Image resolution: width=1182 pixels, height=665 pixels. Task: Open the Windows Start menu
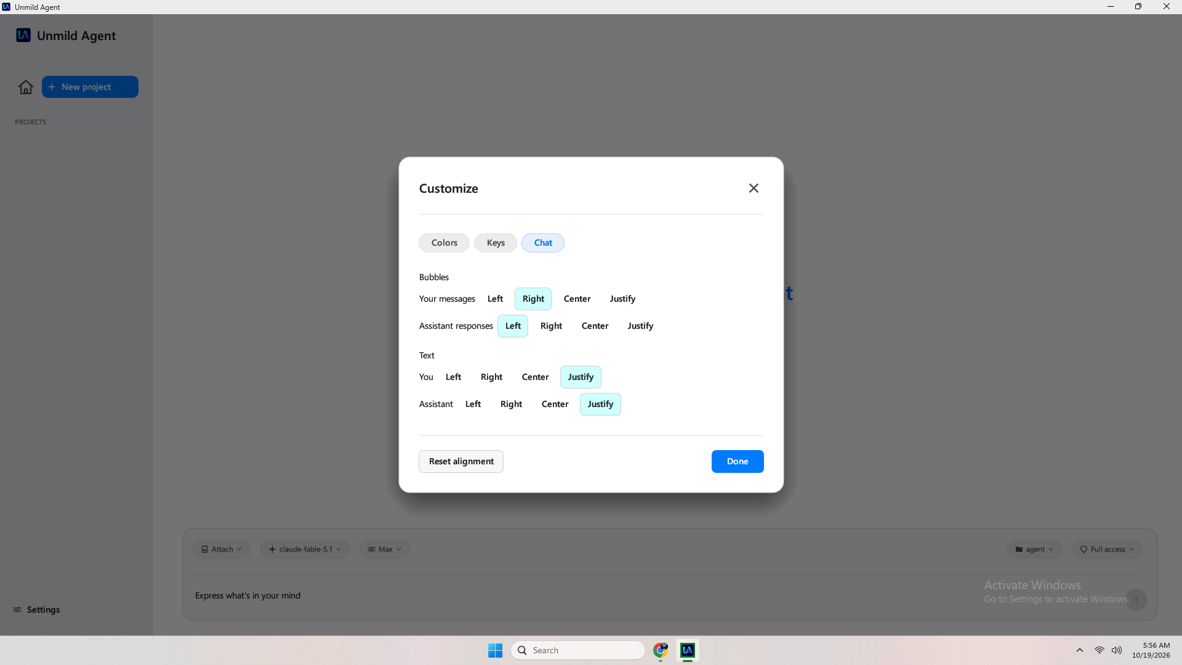[x=495, y=650]
